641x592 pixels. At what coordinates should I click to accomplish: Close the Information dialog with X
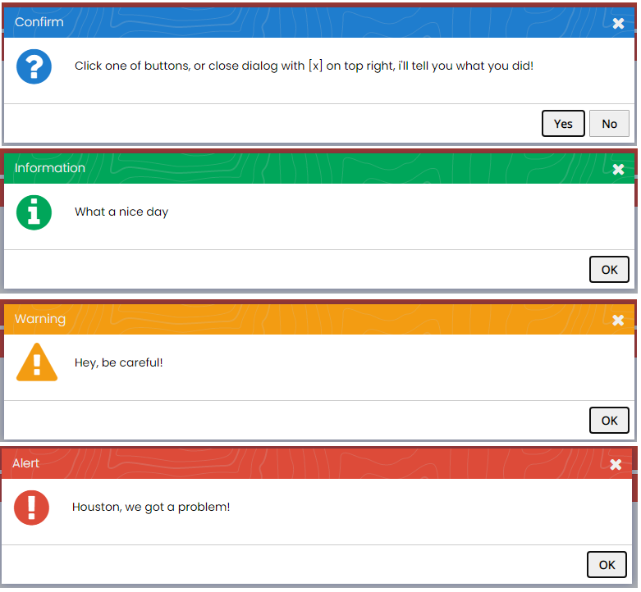coord(618,169)
